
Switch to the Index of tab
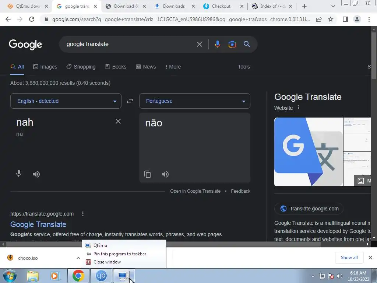[x=272, y=6]
